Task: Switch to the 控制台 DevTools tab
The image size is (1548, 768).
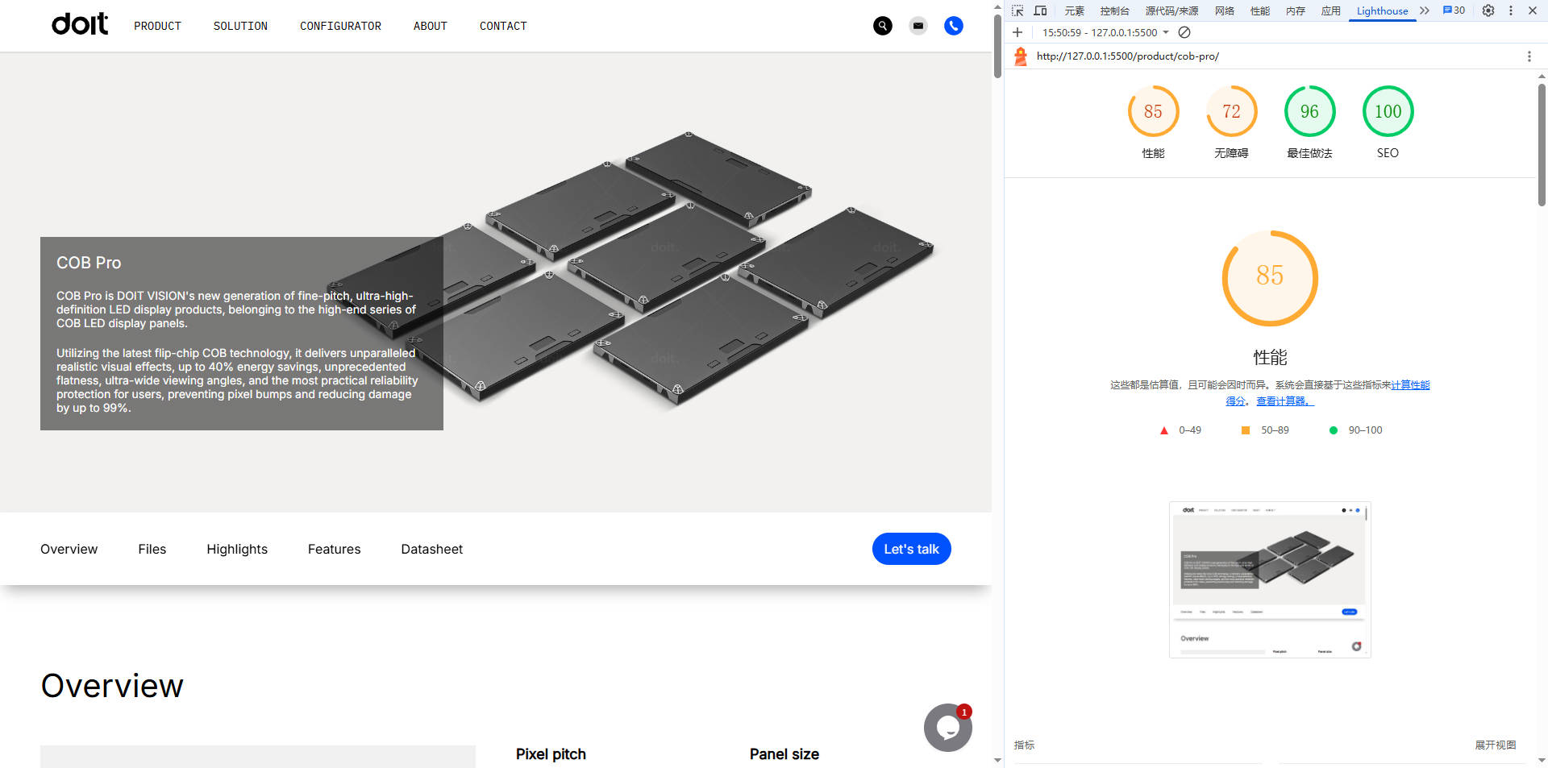Action: pyautogui.click(x=1114, y=10)
